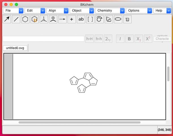
Task: Open the Align menu
Action: click(57, 10)
